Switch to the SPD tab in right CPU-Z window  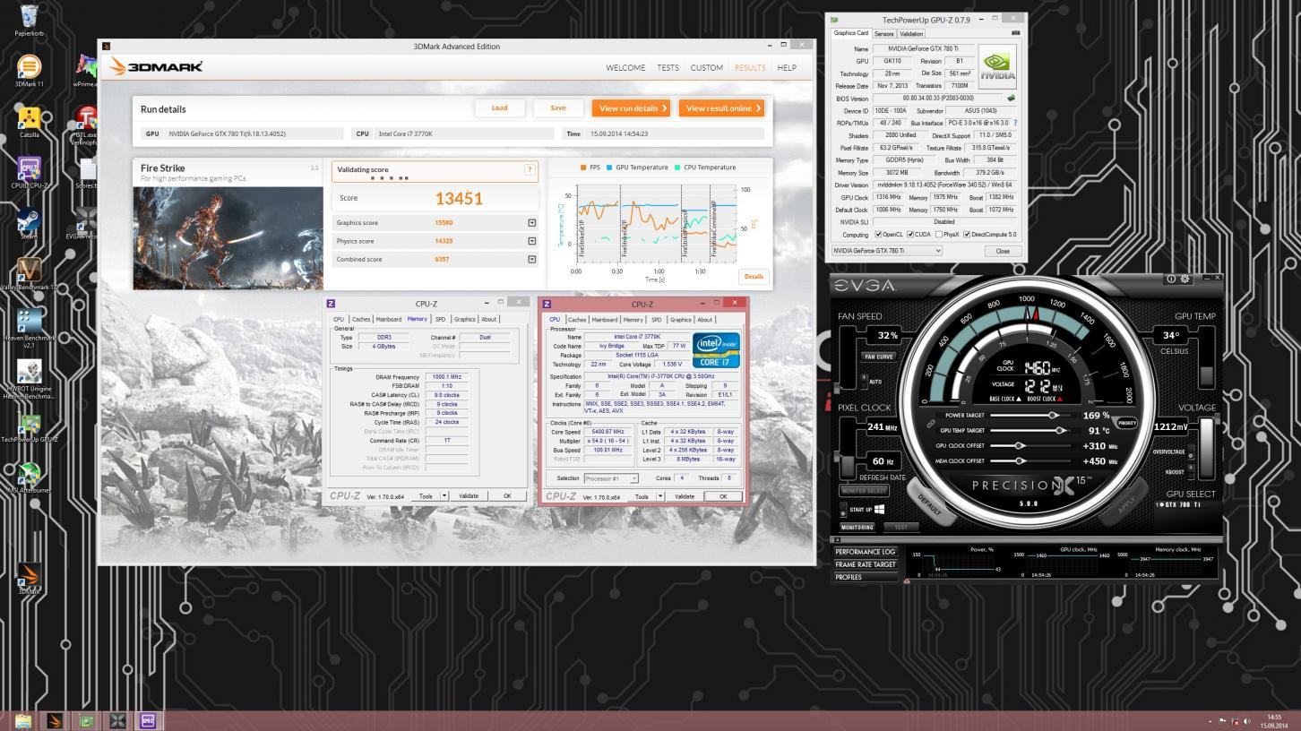(656, 320)
